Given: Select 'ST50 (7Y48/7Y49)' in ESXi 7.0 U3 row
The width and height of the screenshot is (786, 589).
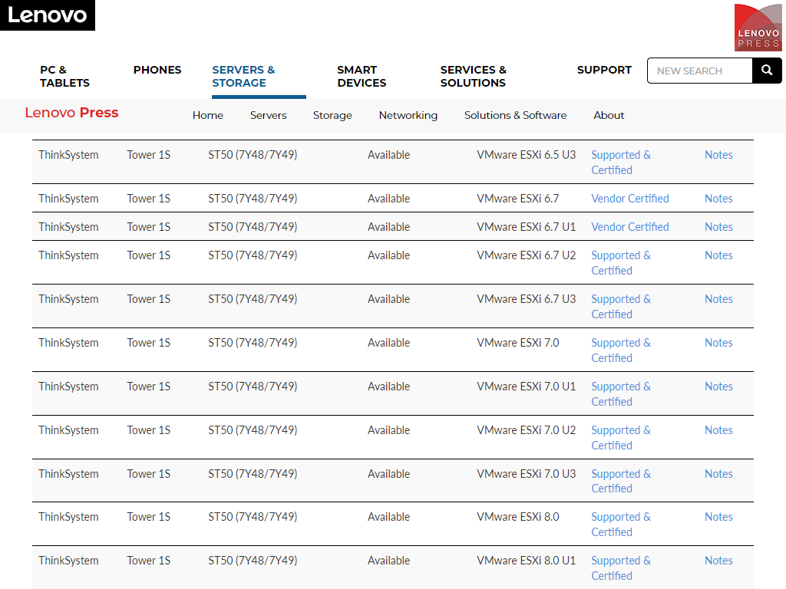Looking at the screenshot, I should (253, 474).
